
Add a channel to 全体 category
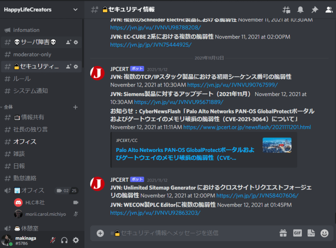[x=75, y=107]
